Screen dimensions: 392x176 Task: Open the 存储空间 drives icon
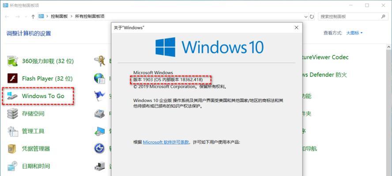click(x=12, y=114)
